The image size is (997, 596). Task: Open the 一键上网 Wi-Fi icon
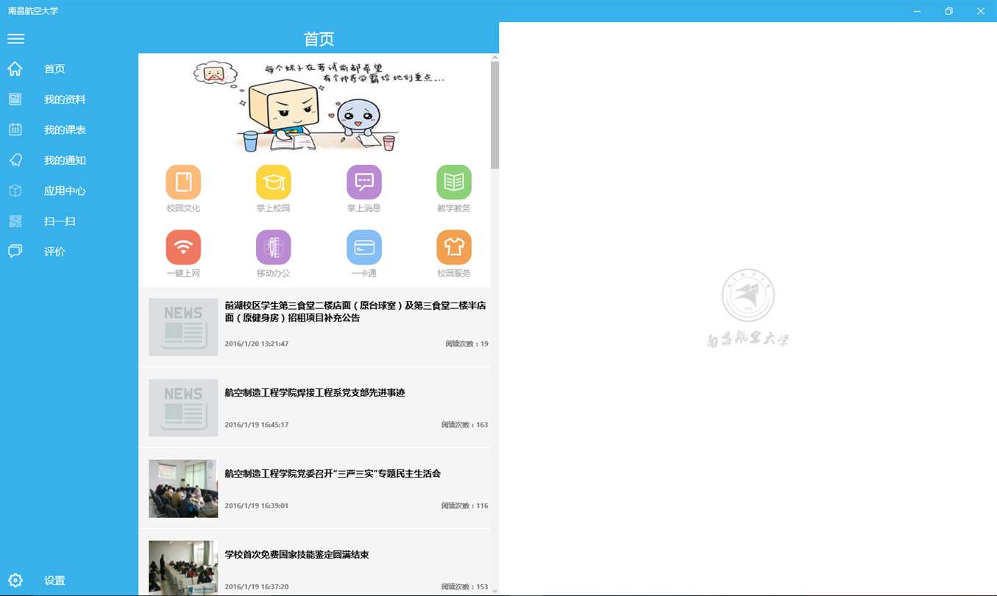point(183,247)
